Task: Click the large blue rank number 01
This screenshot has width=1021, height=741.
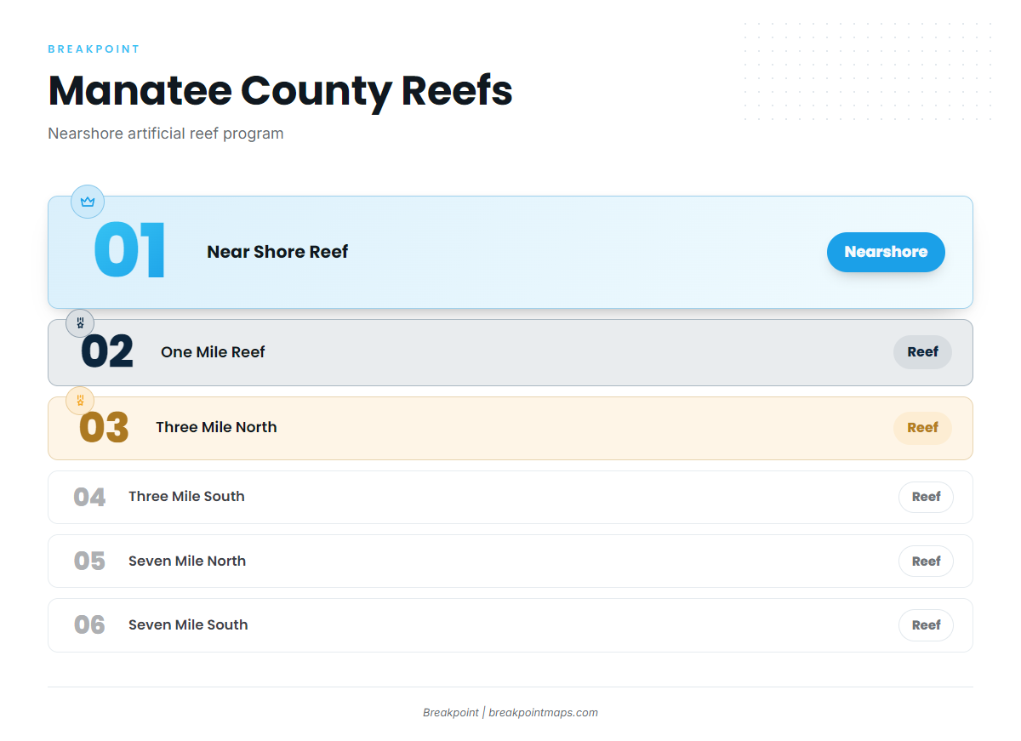Action: [x=129, y=251]
